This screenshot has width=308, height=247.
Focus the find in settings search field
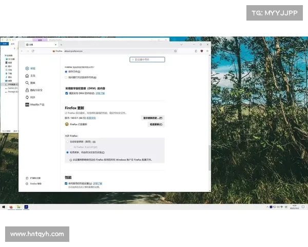point(147,60)
